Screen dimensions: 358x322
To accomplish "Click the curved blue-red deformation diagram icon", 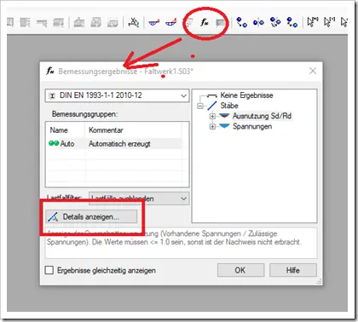I will pyautogui.click(x=171, y=22).
